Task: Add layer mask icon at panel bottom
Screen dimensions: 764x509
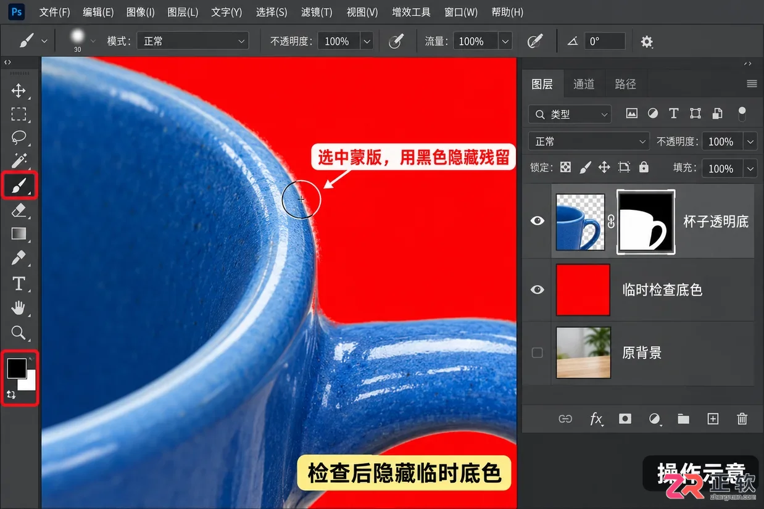Action: click(x=625, y=419)
